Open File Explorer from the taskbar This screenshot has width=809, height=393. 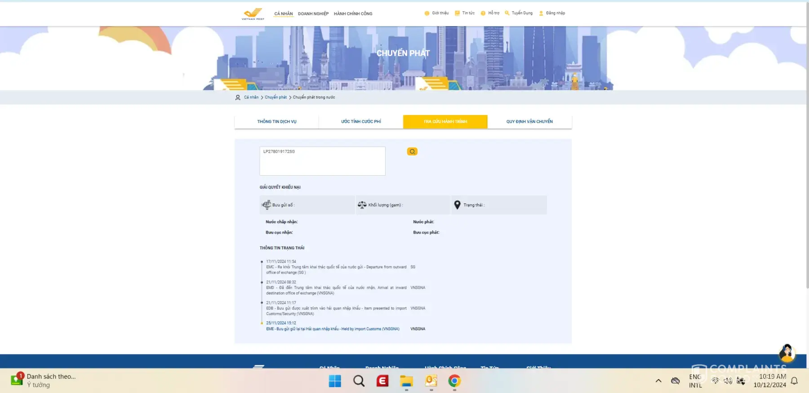coord(406,381)
